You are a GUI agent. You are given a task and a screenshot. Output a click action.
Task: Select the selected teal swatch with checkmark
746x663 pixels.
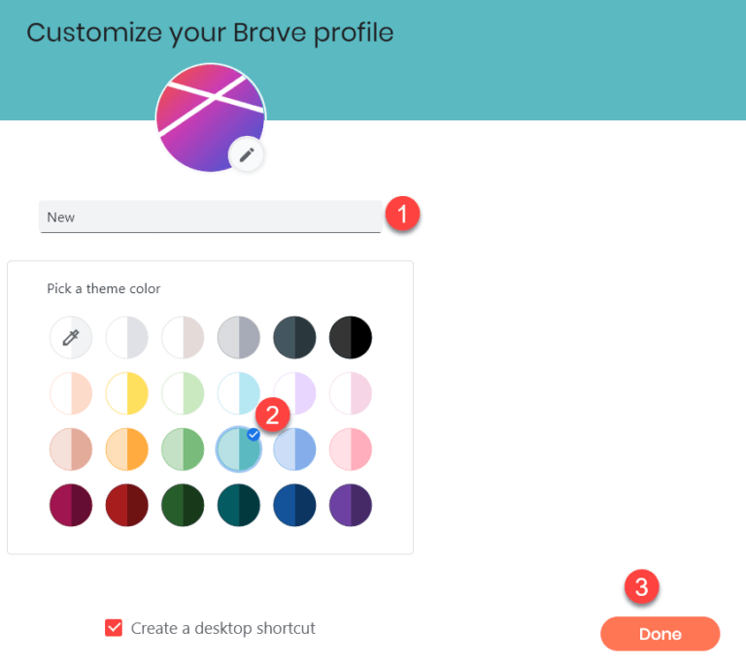239,449
